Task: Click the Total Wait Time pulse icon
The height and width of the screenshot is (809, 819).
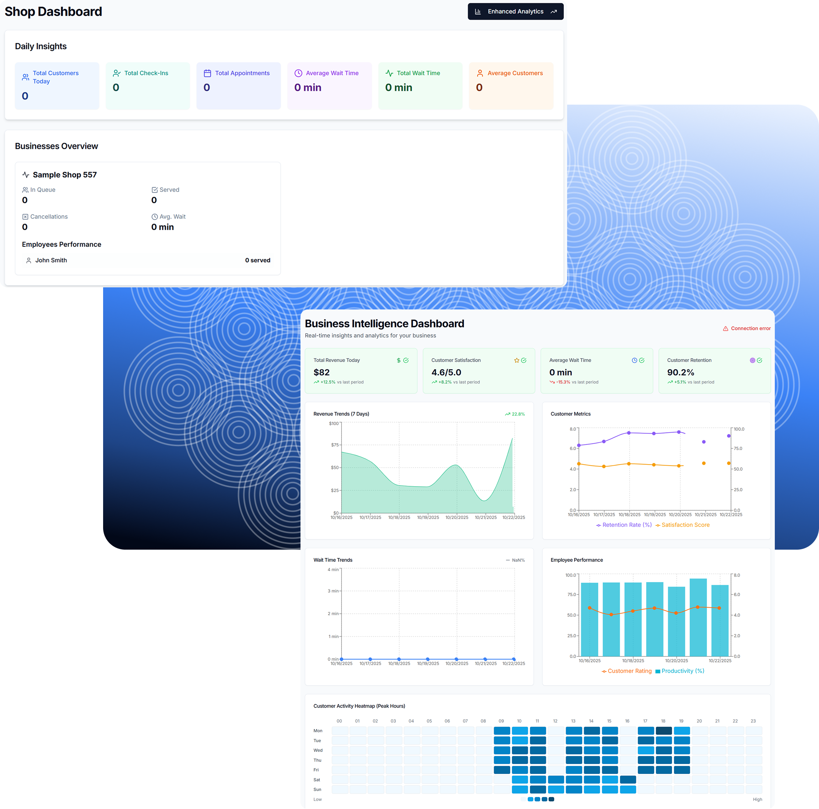Action: 389,73
